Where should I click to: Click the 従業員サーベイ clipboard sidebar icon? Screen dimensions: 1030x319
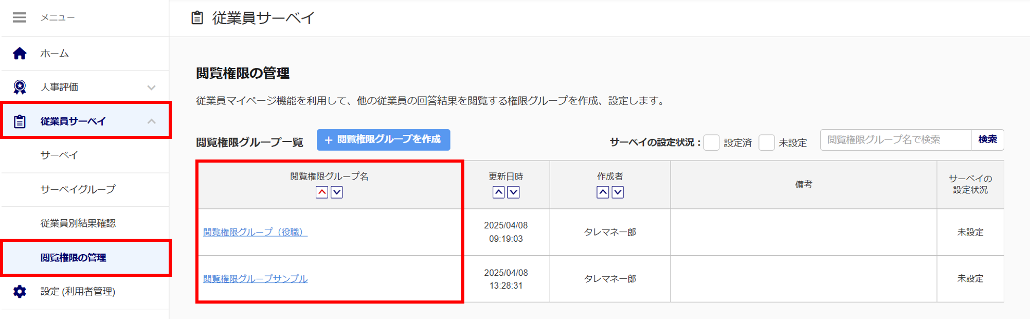coord(20,121)
